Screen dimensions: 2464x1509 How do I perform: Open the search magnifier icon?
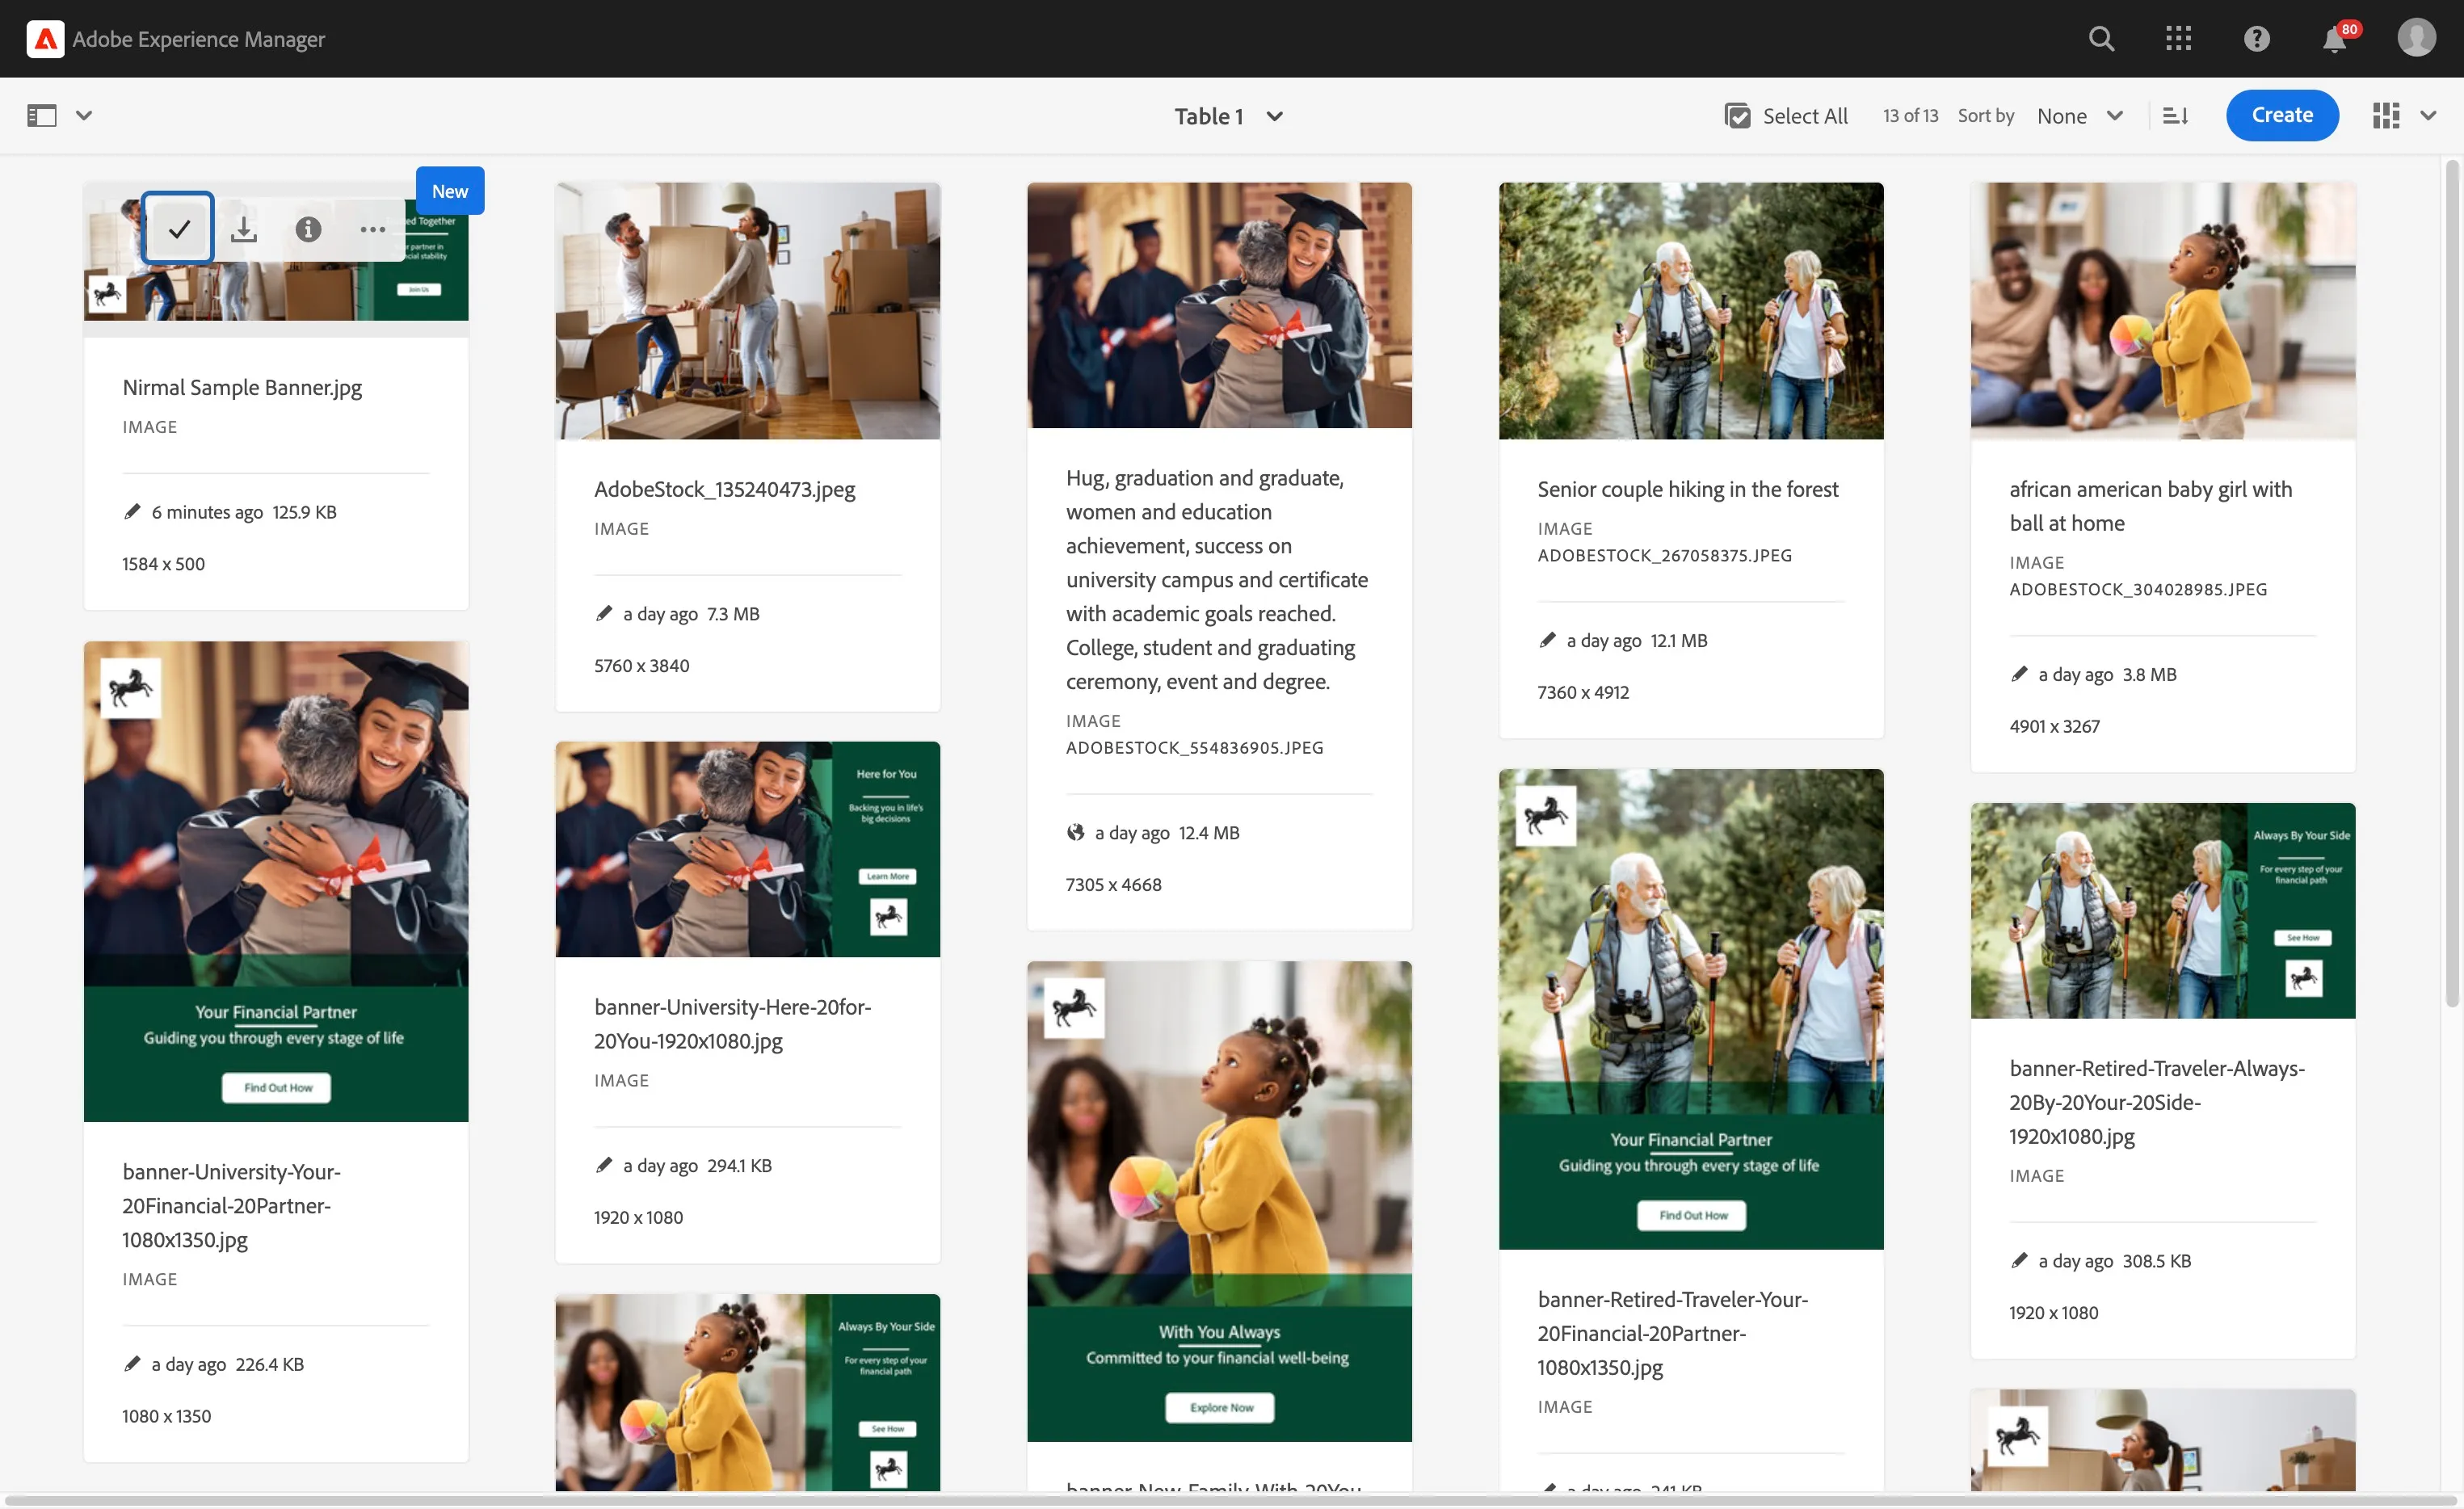click(2101, 39)
